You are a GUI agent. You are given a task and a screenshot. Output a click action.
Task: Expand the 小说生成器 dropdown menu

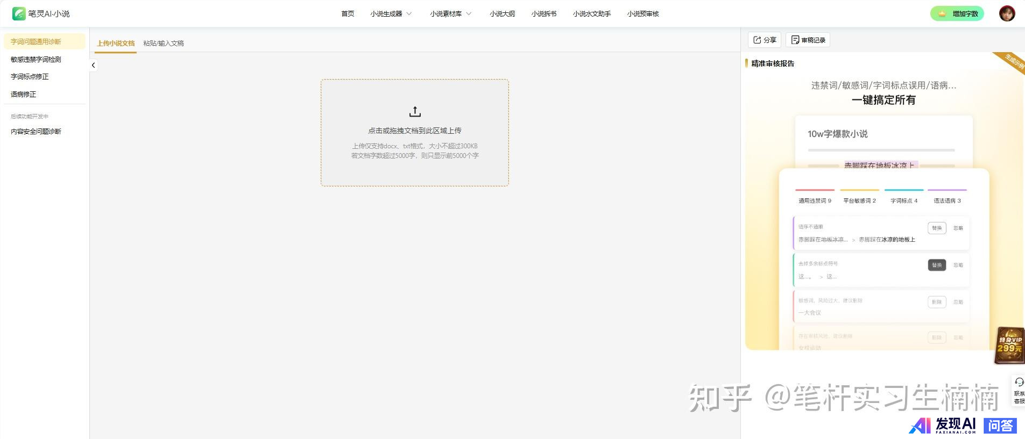point(391,13)
